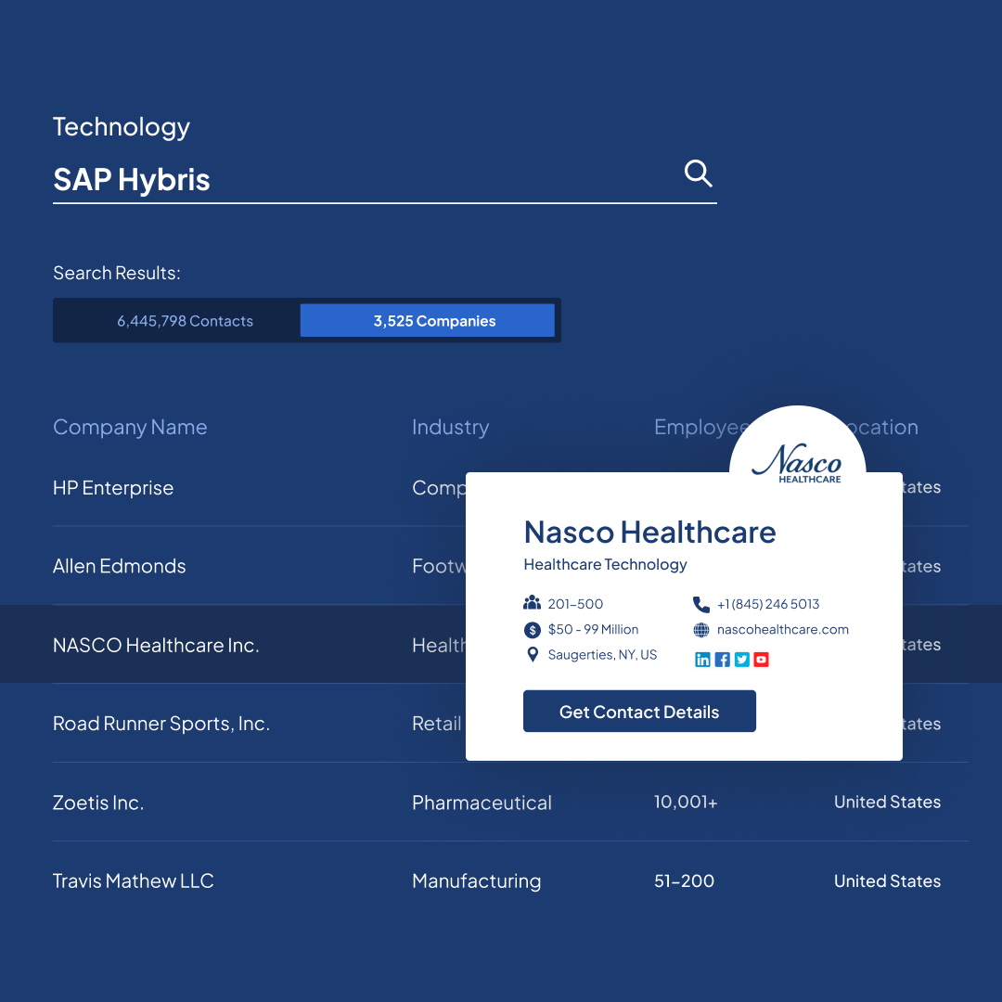Viewport: 1002px width, 1002px height.
Task: Click the Nasco Healthcare card title
Action: pos(649,532)
